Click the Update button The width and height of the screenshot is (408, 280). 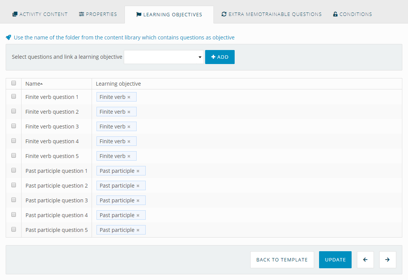pyautogui.click(x=335, y=260)
